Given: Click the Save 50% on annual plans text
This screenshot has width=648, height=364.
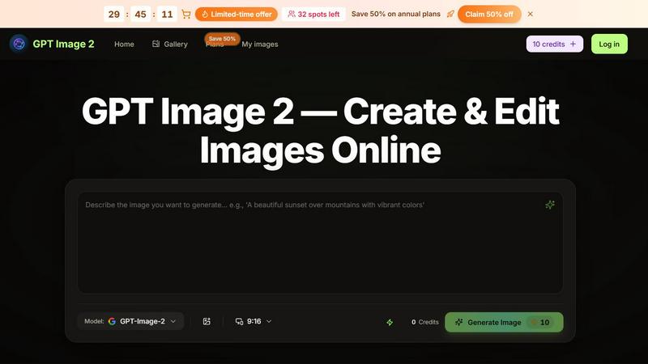Looking at the screenshot, I should [x=396, y=14].
